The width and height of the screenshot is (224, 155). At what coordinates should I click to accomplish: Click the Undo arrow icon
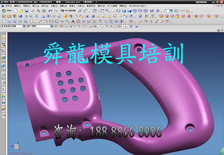(50, 11)
